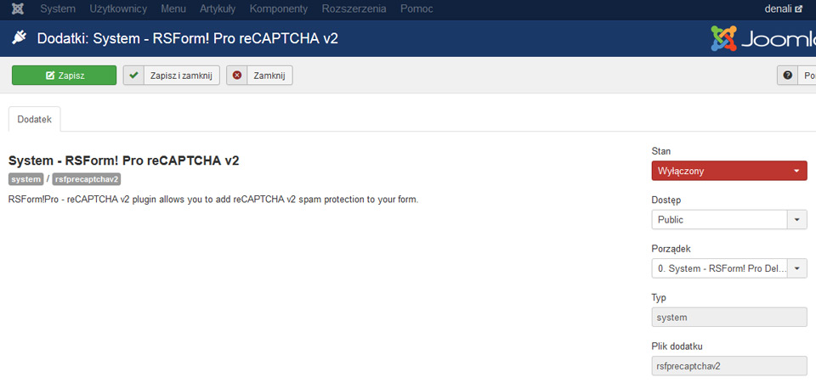Click the red X icon on Zamknij

[x=237, y=76]
